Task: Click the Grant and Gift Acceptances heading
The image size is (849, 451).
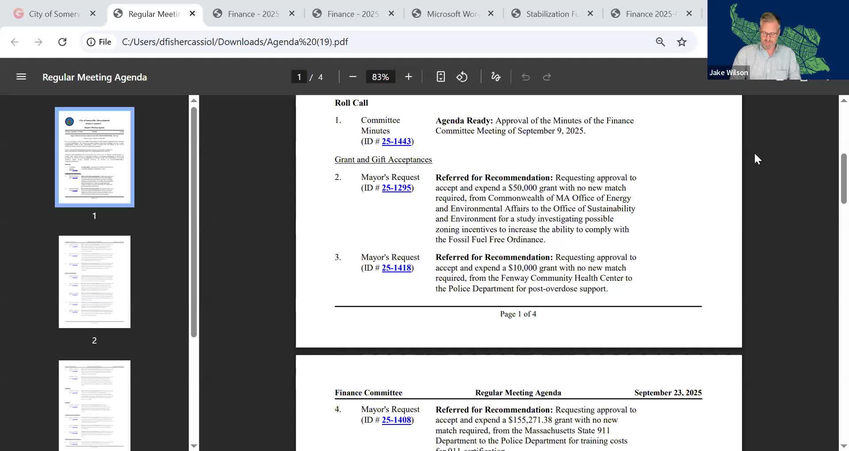Action: tap(383, 160)
